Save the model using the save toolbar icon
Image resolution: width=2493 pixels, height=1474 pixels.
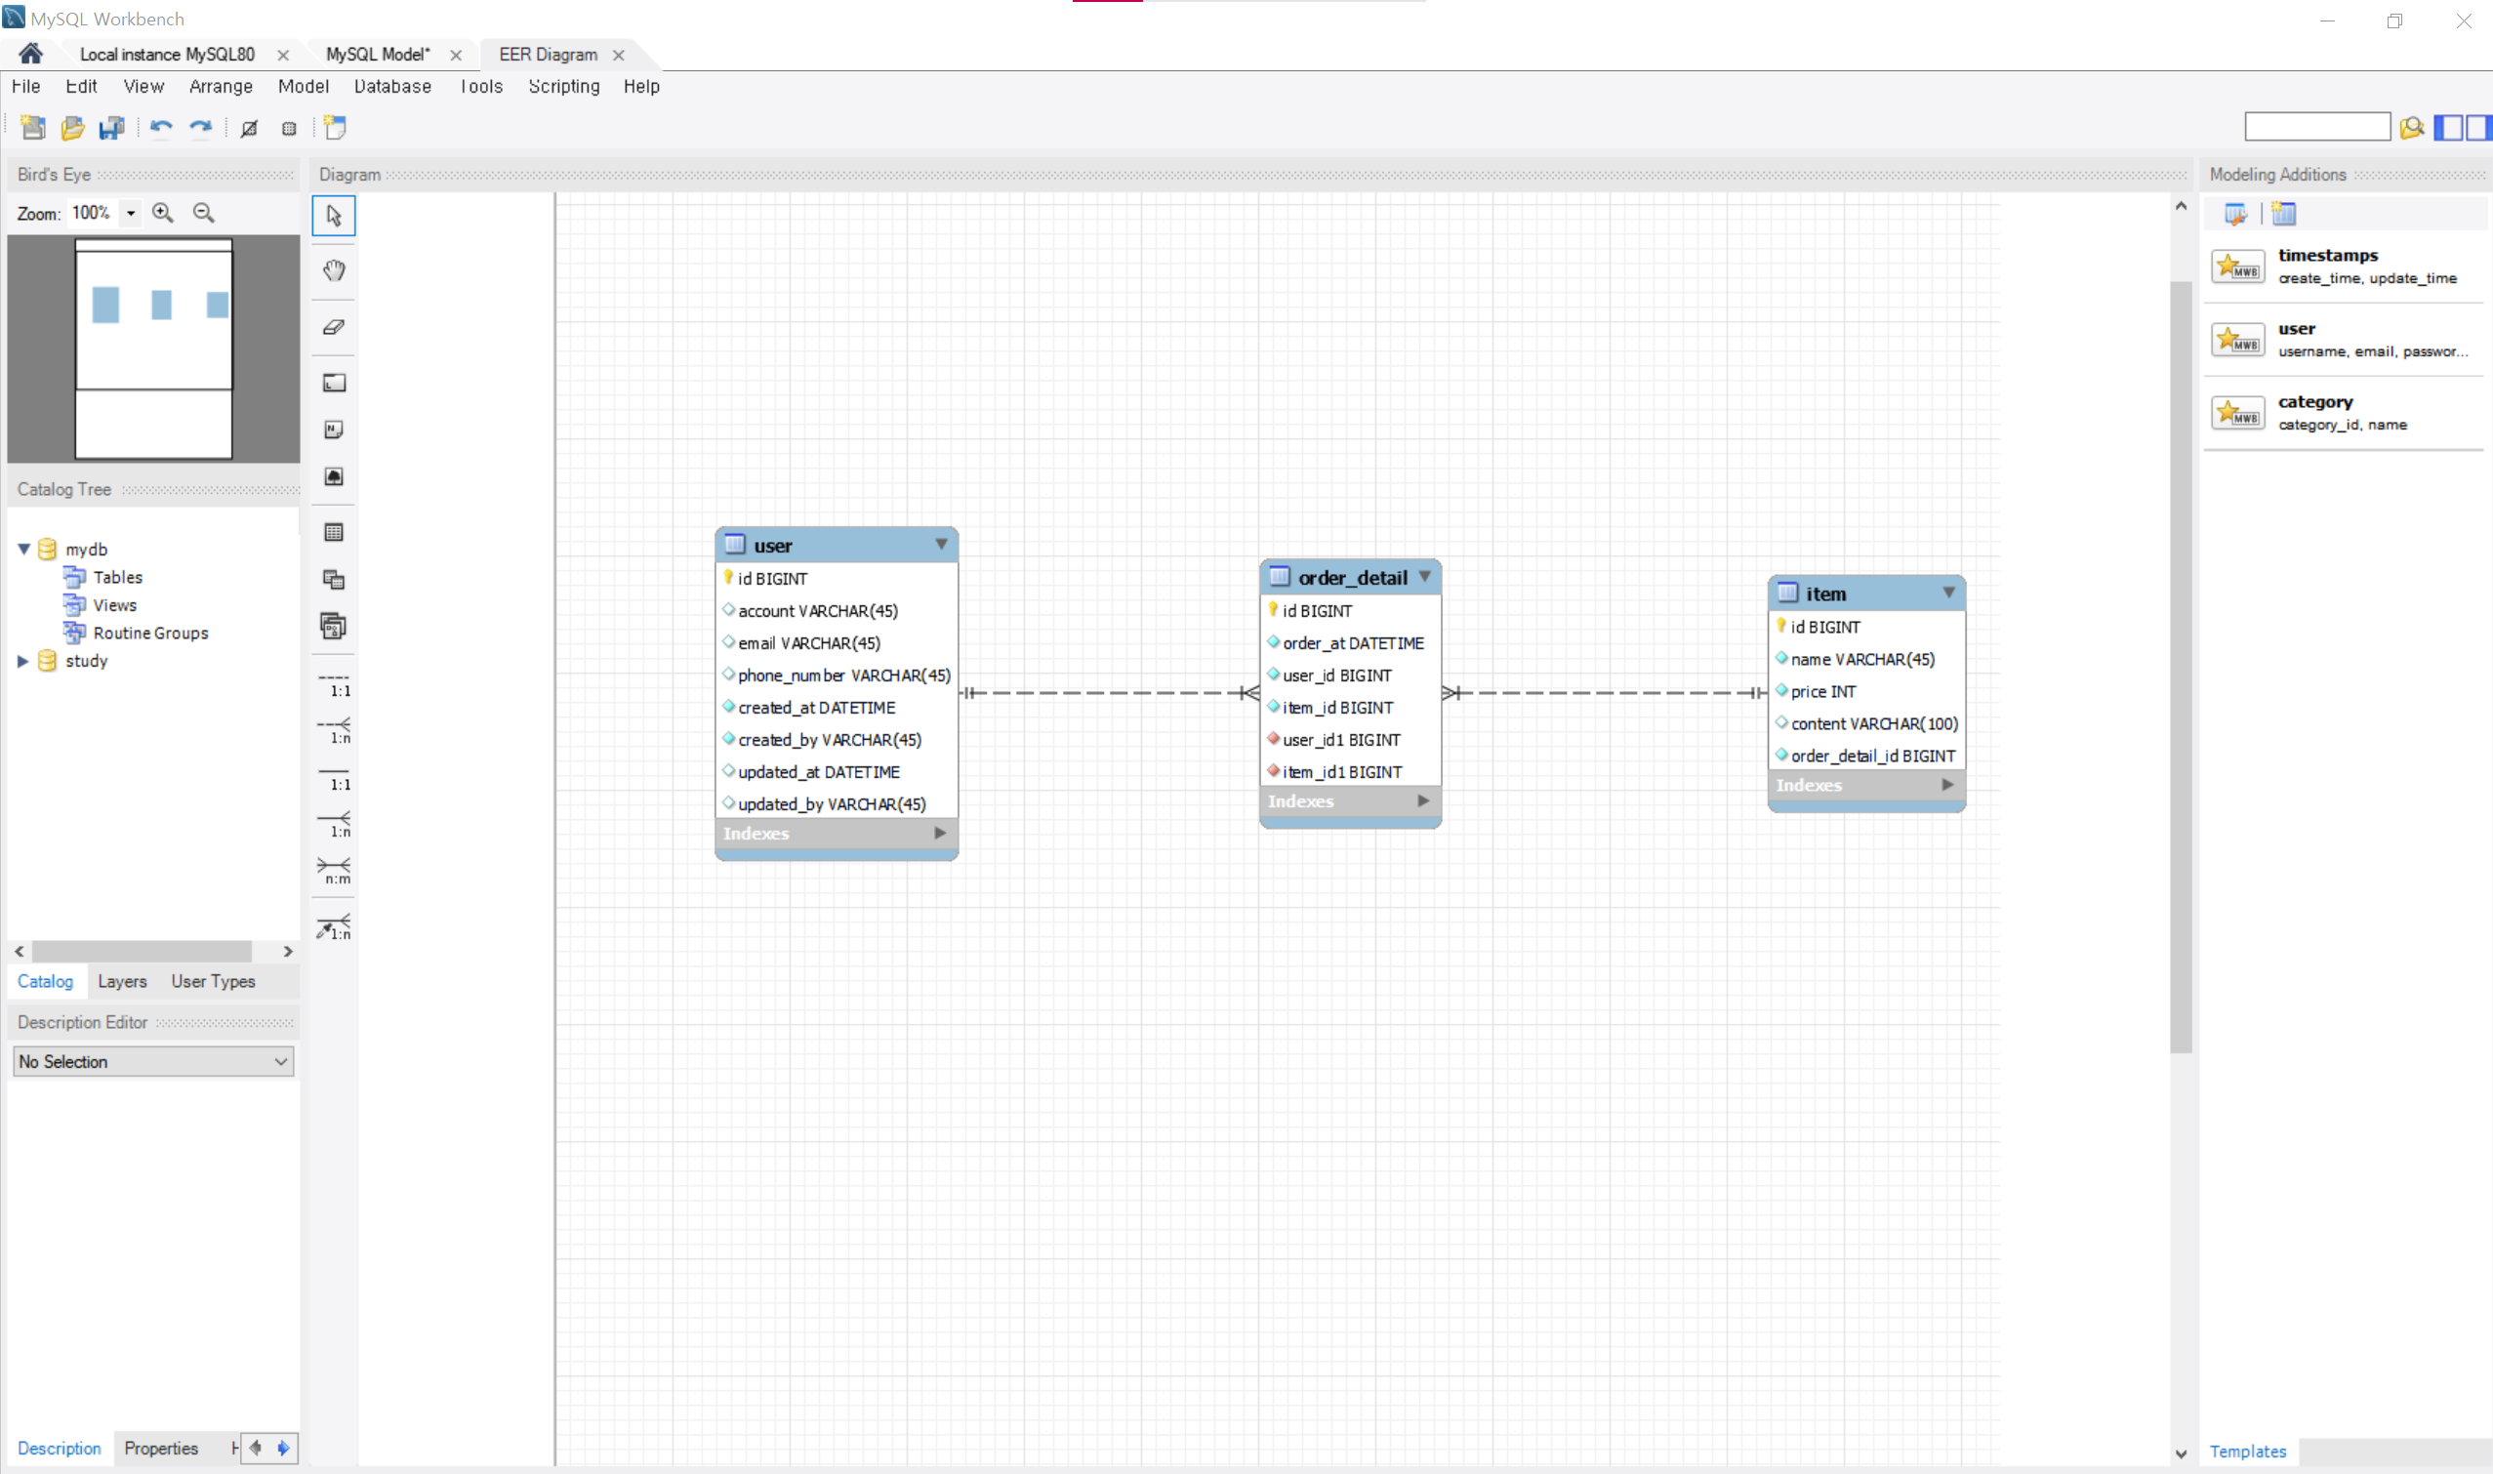pos(111,127)
